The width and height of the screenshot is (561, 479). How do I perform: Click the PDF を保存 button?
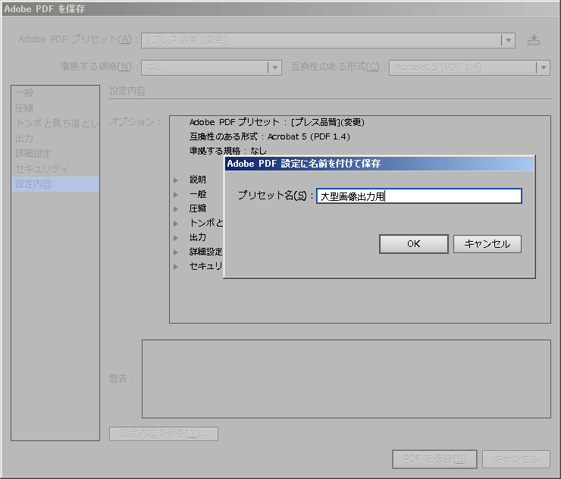coord(434,459)
